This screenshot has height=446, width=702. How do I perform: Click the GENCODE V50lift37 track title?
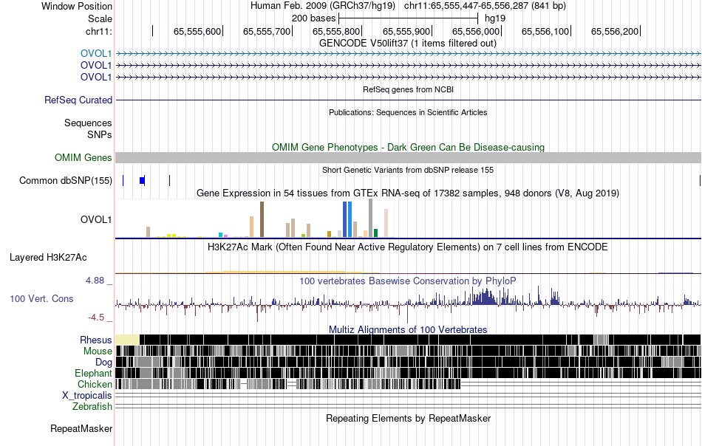(x=408, y=44)
